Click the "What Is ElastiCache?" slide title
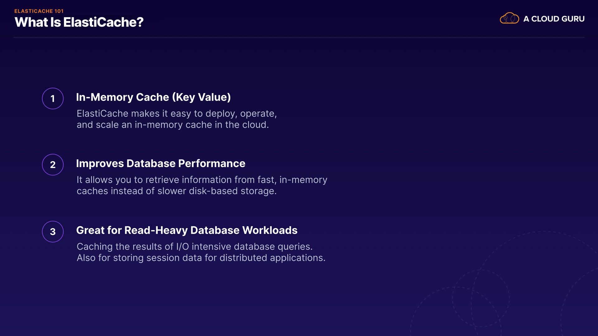The height and width of the screenshot is (336, 598). tap(79, 22)
